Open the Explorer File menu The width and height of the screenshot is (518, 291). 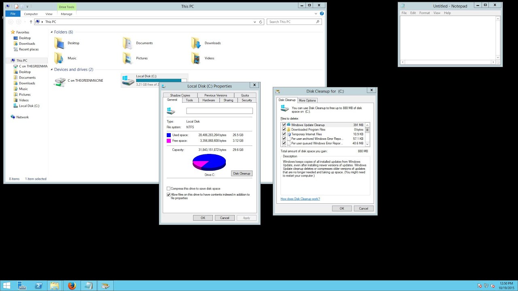13,14
